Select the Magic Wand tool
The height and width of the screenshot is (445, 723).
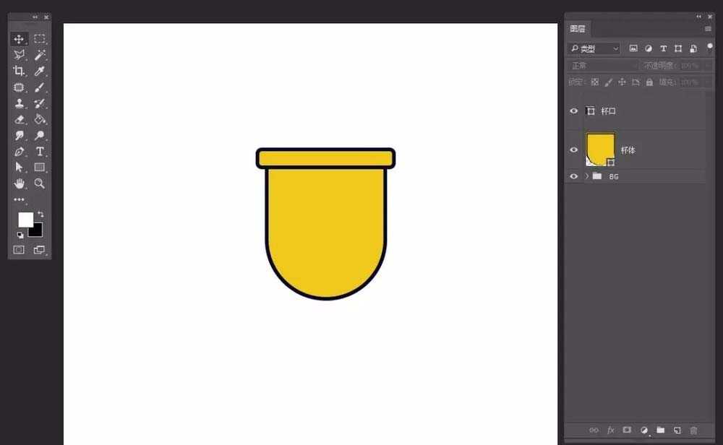click(40, 55)
